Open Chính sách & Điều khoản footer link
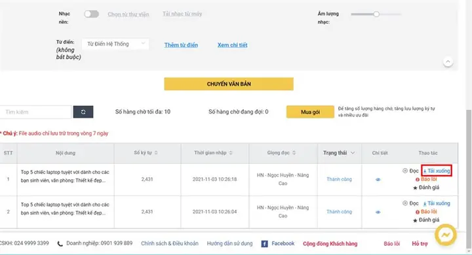The height and width of the screenshot is (255, 472). coord(170,244)
